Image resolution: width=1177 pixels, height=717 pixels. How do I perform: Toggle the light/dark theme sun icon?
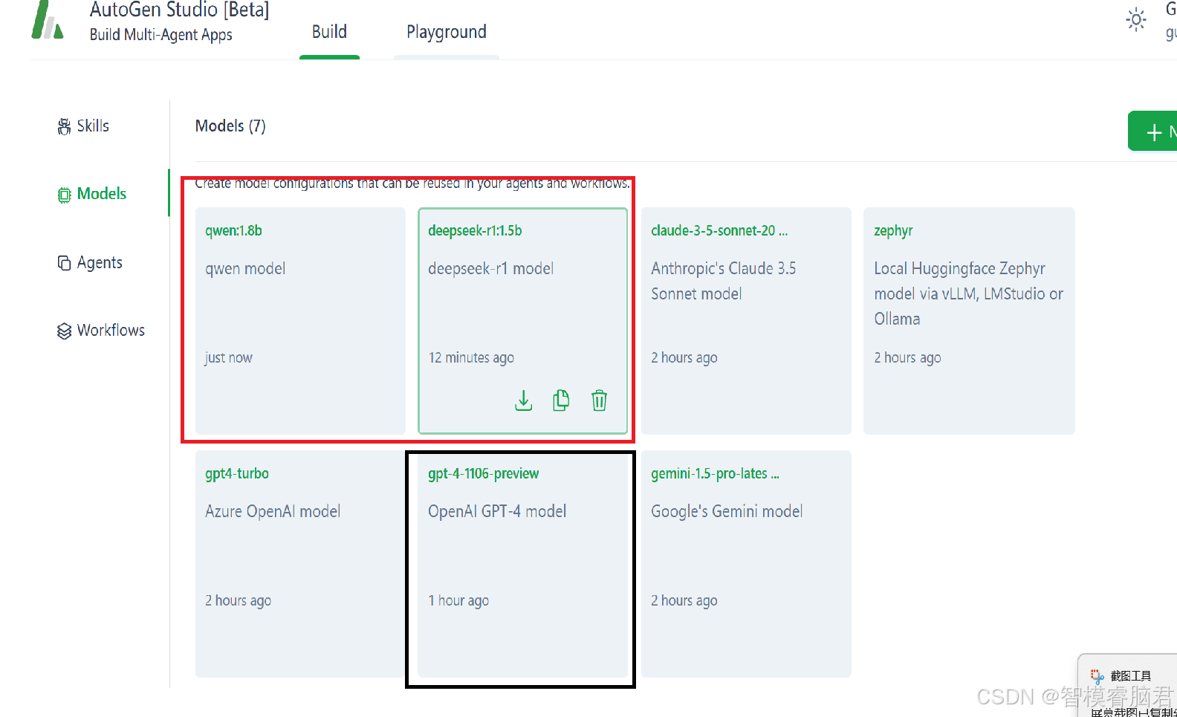point(1135,20)
